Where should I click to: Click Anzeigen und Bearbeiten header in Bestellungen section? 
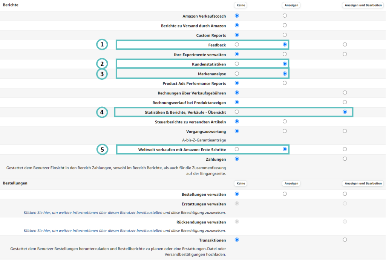(x=363, y=183)
